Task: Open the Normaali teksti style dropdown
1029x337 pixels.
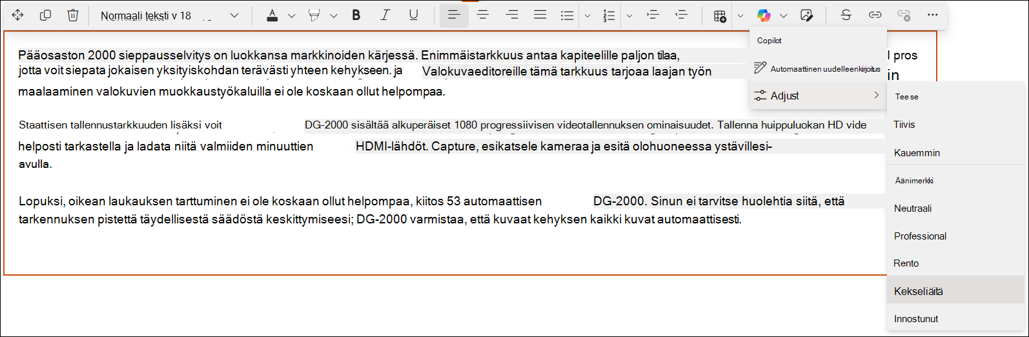Action: point(170,15)
